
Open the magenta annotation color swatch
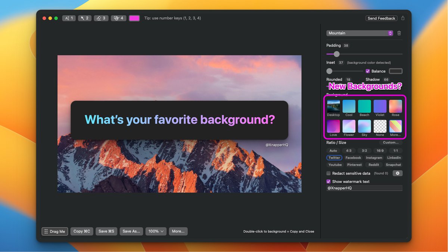point(134,18)
